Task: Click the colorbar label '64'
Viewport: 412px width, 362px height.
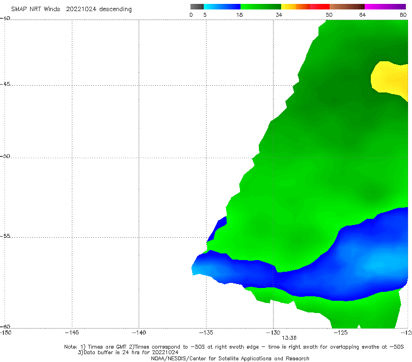Action: pos(362,14)
